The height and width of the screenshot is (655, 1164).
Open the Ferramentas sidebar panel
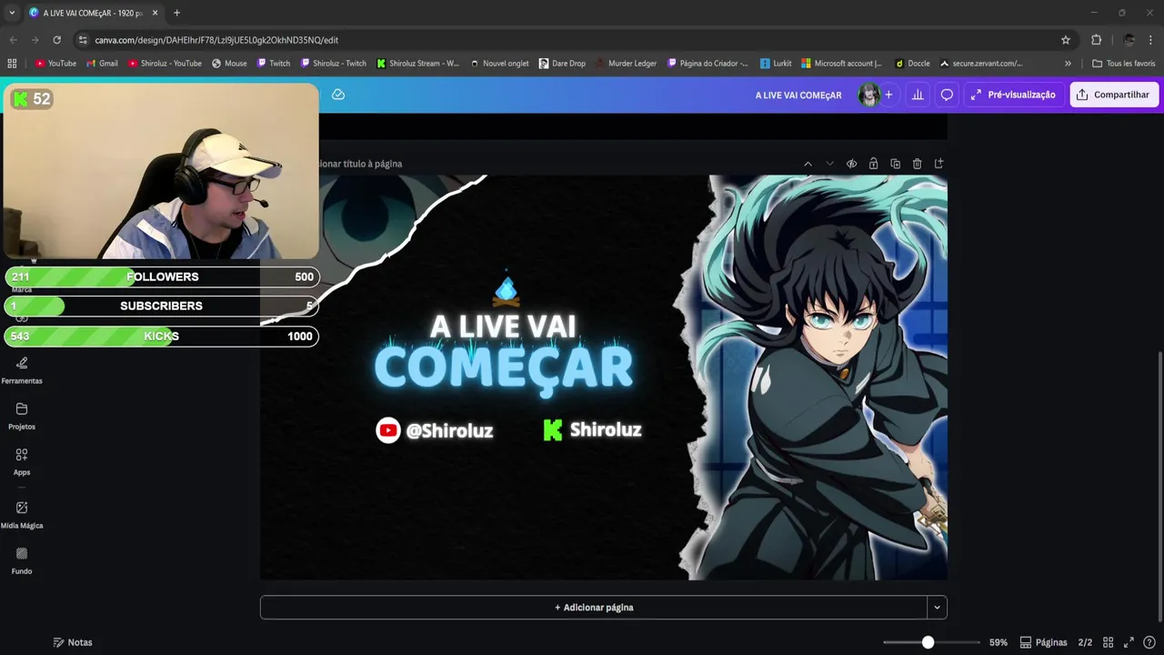[x=22, y=370]
